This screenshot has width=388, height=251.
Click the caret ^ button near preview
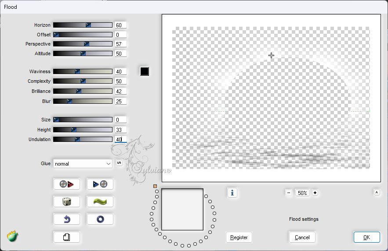[x=377, y=192]
